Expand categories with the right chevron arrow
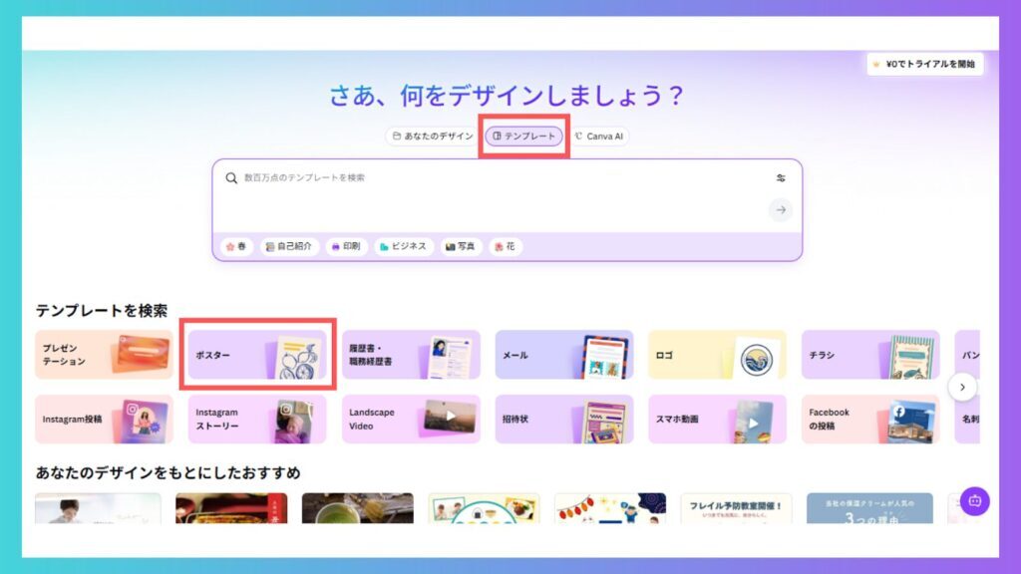Screen dimensions: 1021x574 (962, 387)
